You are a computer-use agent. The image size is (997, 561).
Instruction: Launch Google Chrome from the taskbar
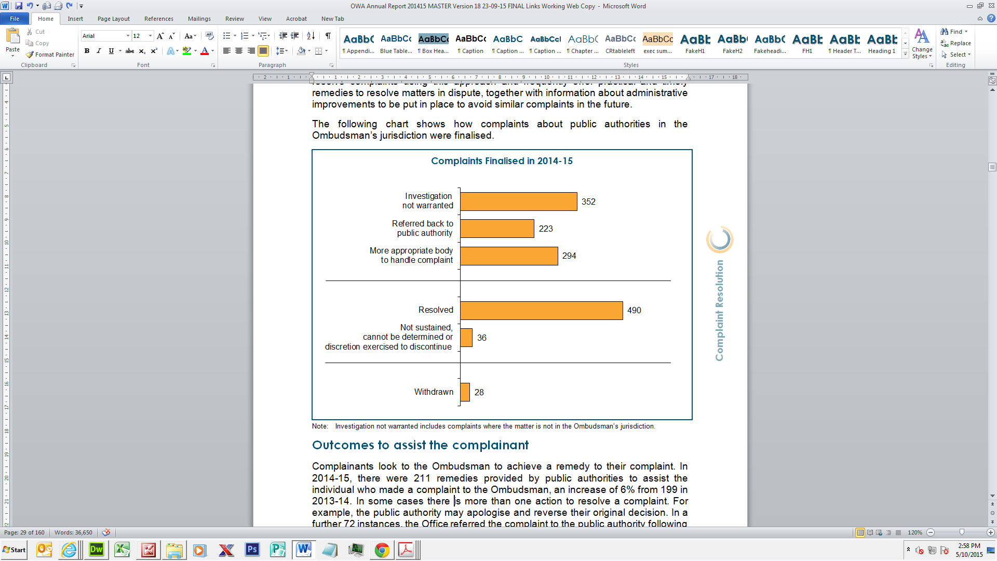point(382,550)
